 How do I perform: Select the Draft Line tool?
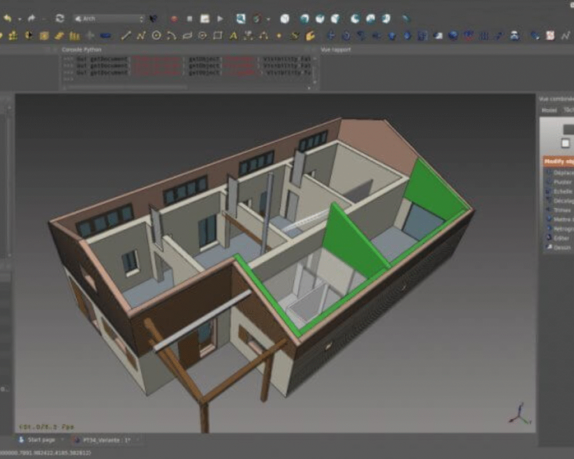click(126, 36)
